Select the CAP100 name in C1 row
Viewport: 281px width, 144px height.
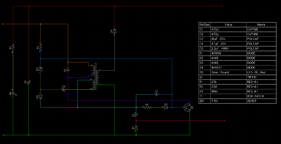[x=261, y=29]
